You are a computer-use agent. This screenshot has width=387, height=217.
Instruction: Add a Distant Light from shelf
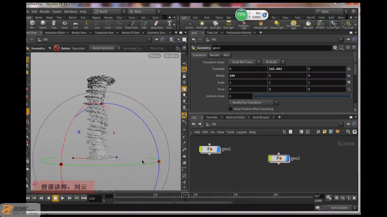(x=277, y=25)
